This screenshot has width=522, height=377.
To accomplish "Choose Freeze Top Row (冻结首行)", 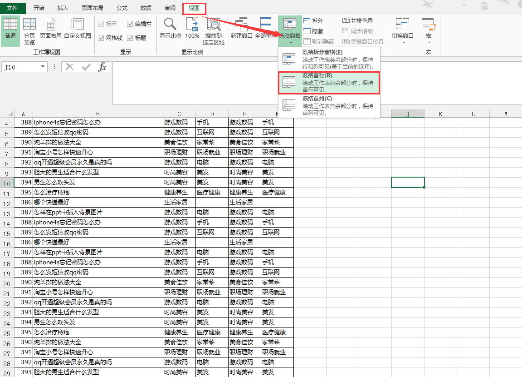I will (x=329, y=83).
